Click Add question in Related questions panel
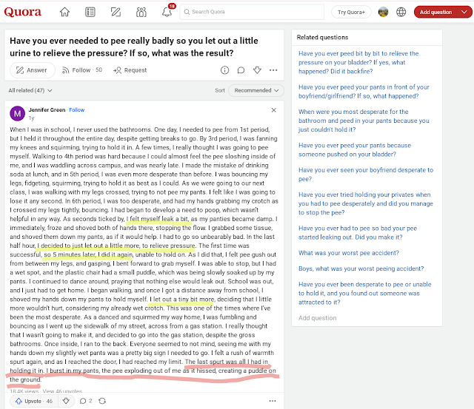This screenshot has width=474, height=409. coord(317,318)
